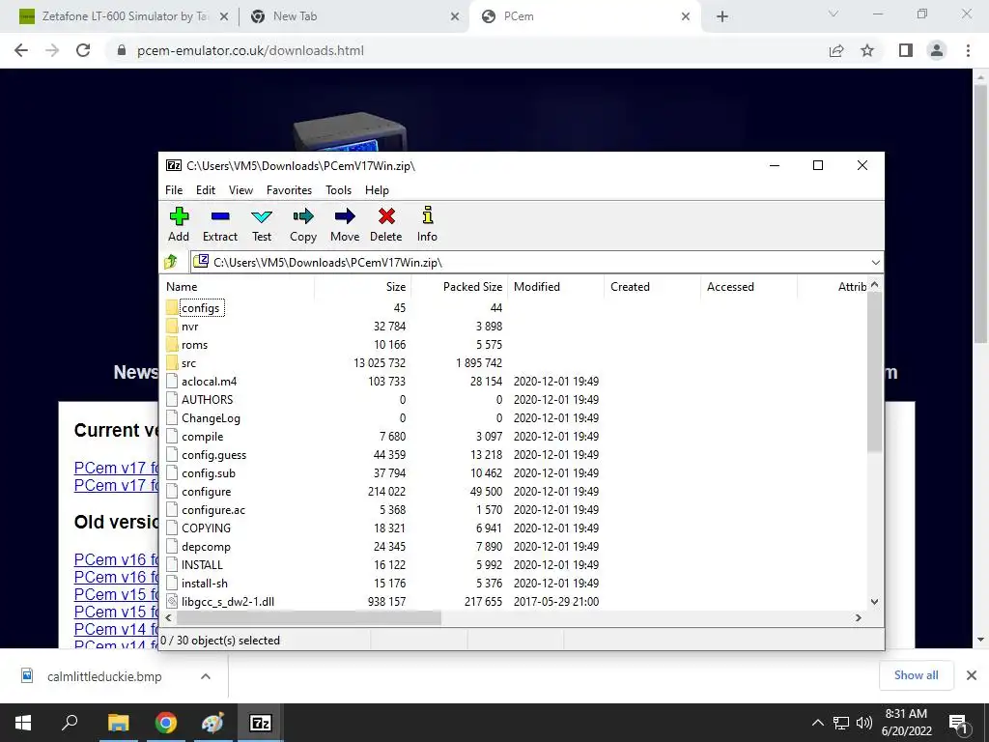Reload the Chrome page
989x742 pixels.
coord(83,50)
